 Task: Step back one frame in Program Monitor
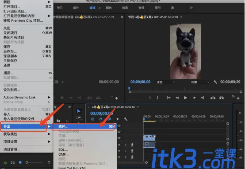177,98
